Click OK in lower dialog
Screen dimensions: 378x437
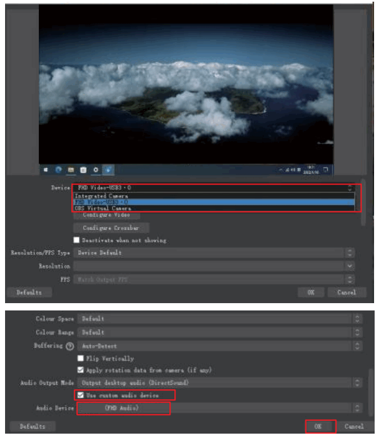pos(318,426)
